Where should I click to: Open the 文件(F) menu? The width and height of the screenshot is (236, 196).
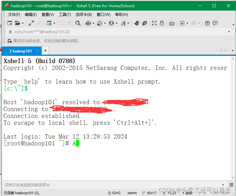14,15
